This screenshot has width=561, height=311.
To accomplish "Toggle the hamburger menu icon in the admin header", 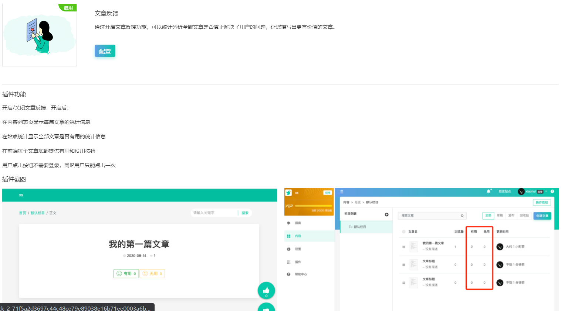I will tap(342, 192).
